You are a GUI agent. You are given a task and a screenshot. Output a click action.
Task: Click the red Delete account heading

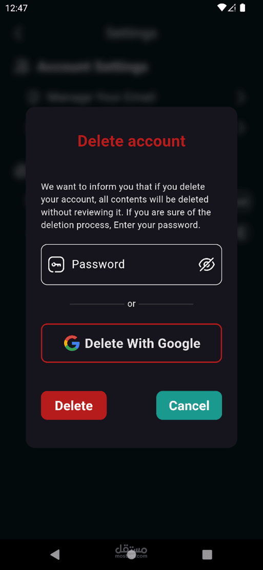point(131,141)
